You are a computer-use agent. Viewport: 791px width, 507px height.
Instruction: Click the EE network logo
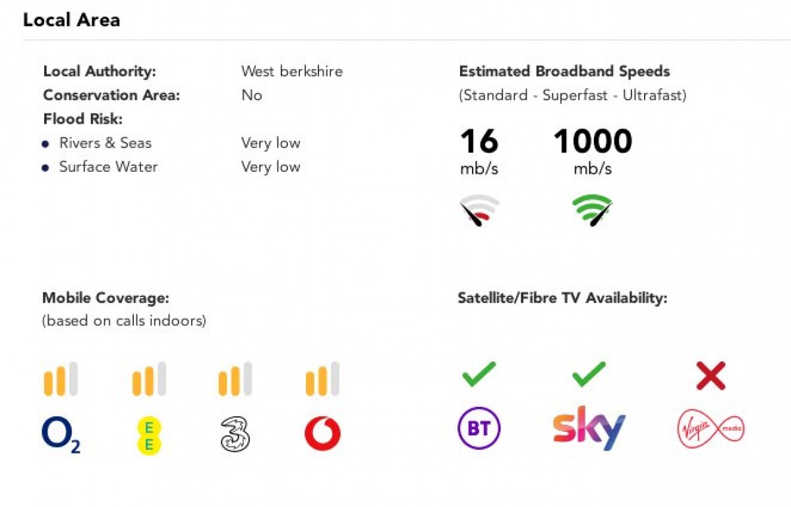click(148, 435)
